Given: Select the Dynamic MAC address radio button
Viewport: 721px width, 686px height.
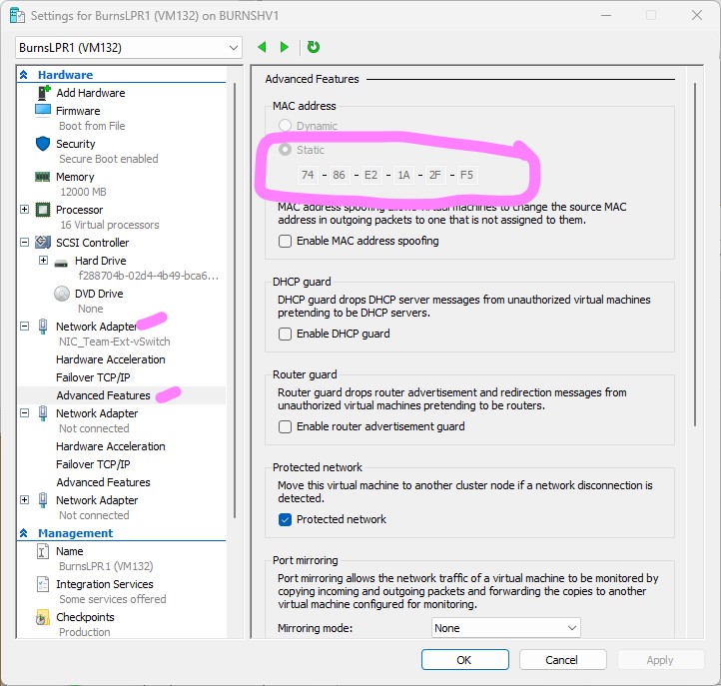Looking at the screenshot, I should click(285, 126).
